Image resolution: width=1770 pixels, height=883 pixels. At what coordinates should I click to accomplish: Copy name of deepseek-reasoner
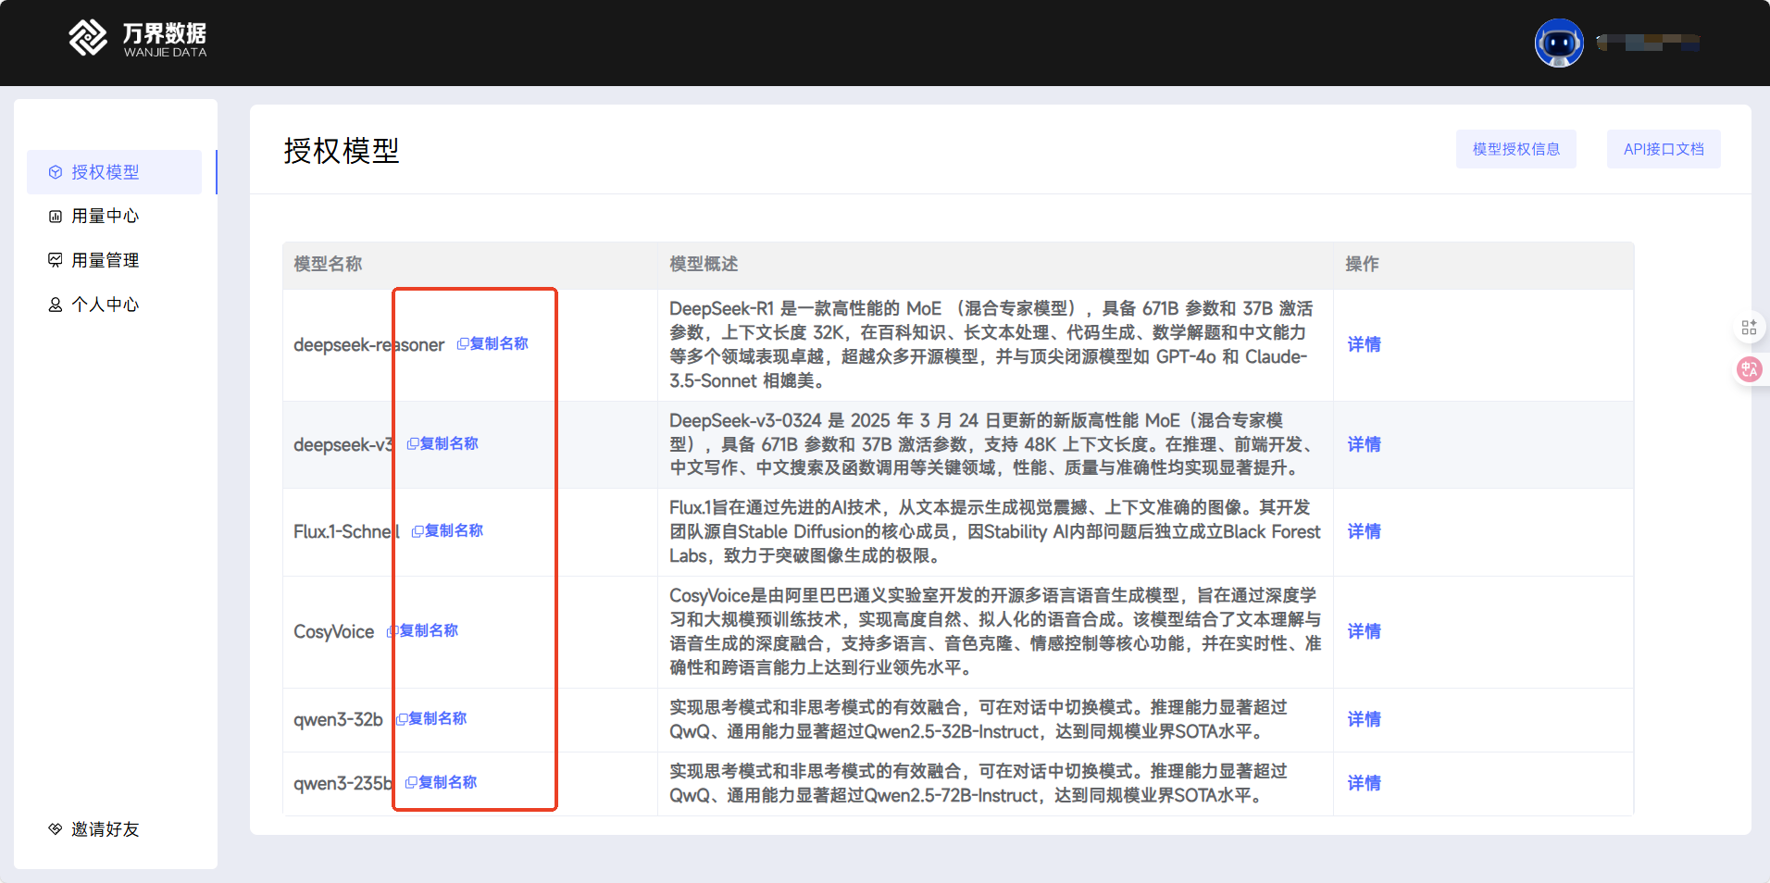492,344
